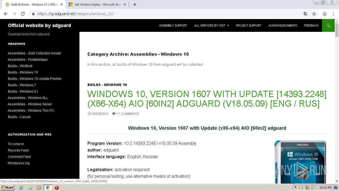Open the Assembly Support menu item
The height and width of the screenshot is (191, 339).
173,25
